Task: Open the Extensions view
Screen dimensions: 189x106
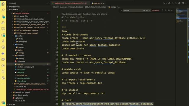Action: click(x=3, y=35)
